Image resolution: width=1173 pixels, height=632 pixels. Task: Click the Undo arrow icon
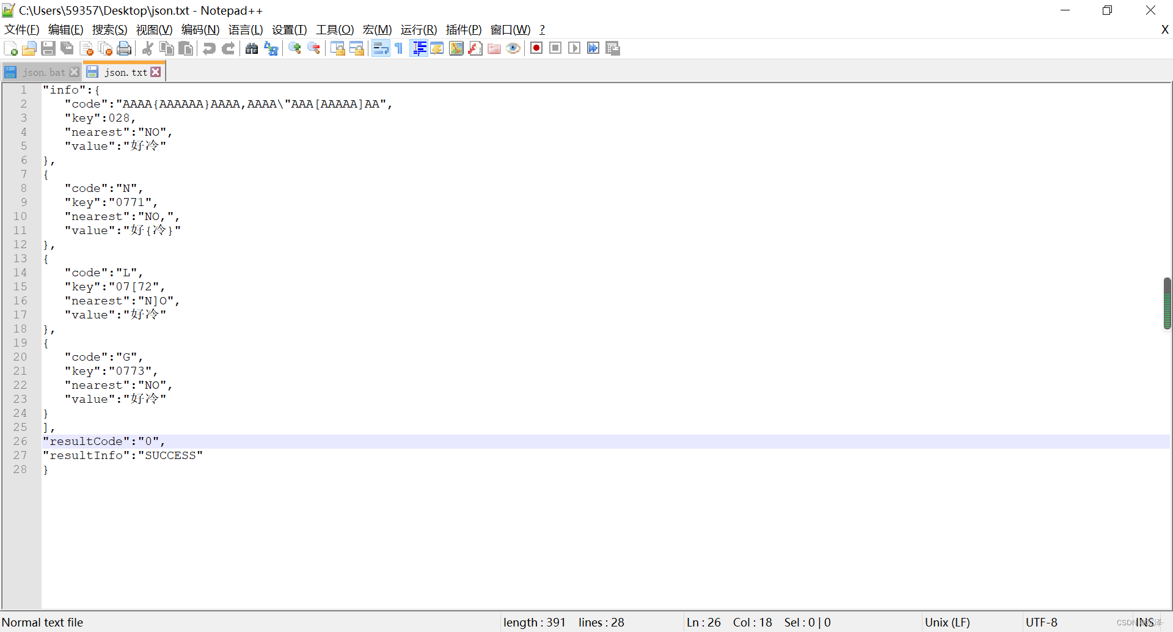pos(209,48)
